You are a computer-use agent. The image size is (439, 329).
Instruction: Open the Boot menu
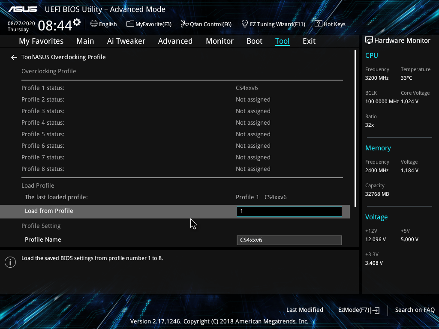click(254, 41)
